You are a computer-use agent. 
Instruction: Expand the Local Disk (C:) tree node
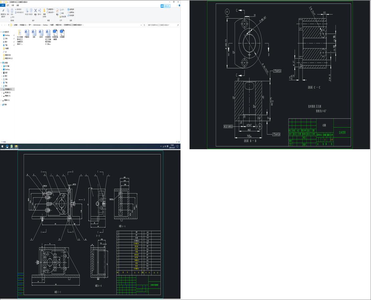point(1,89)
